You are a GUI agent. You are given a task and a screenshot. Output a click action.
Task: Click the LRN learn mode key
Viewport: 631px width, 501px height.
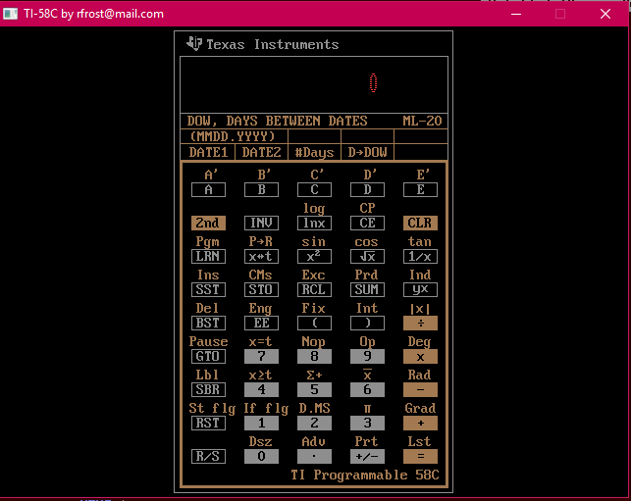pyautogui.click(x=208, y=256)
